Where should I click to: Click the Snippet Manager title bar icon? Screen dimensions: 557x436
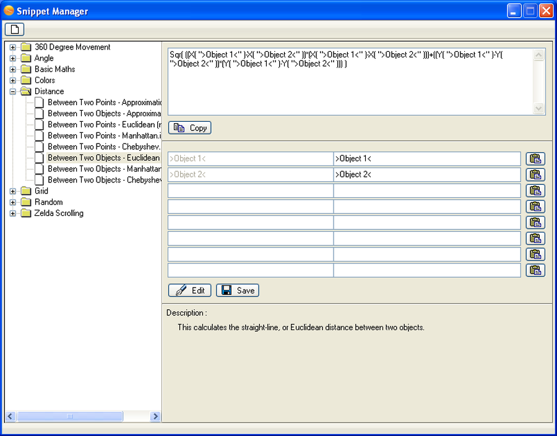9,11
